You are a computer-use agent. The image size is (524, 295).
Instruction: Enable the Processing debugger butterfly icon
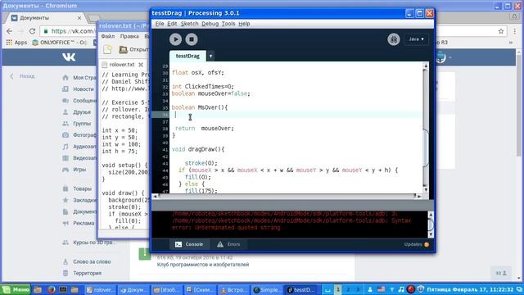[394, 39]
